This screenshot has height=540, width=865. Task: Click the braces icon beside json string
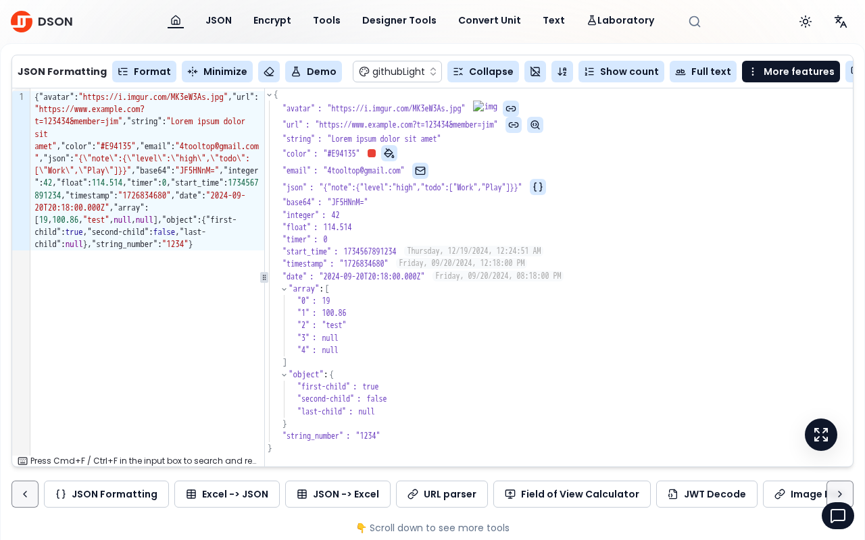[538, 187]
